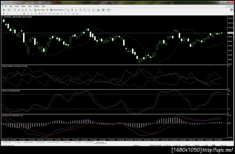Screen dimensions: 235x154
Task: Open the Window menu
Action: 36,6
